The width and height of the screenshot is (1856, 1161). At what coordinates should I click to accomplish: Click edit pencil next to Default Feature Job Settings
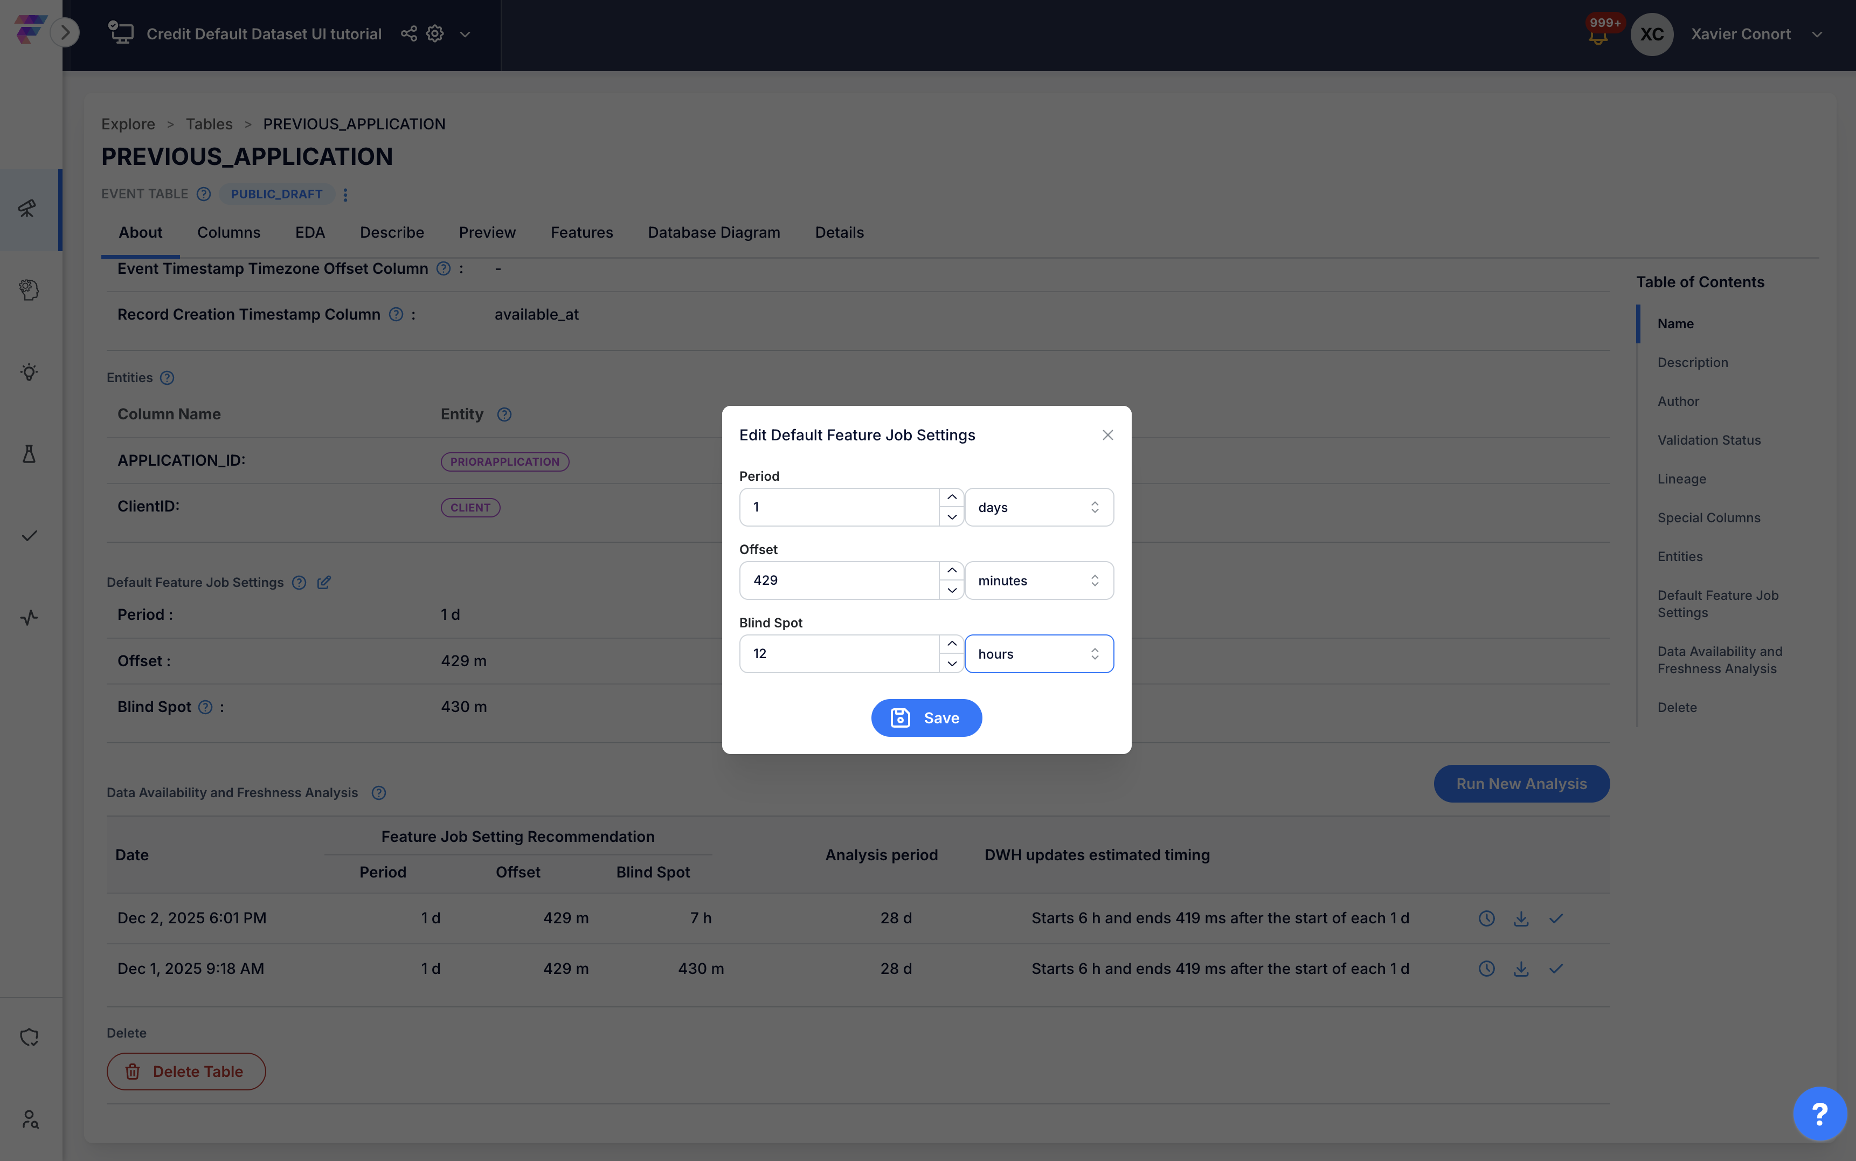click(x=324, y=582)
